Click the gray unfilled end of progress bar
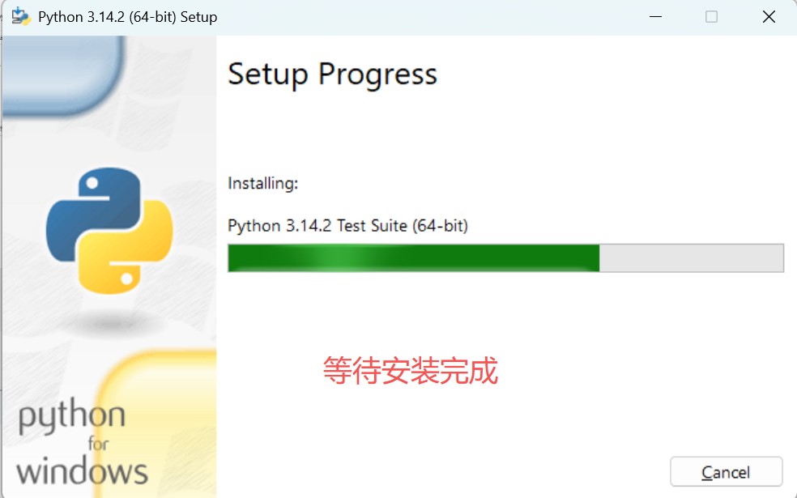Viewport: 797px width, 498px height. 691,258
